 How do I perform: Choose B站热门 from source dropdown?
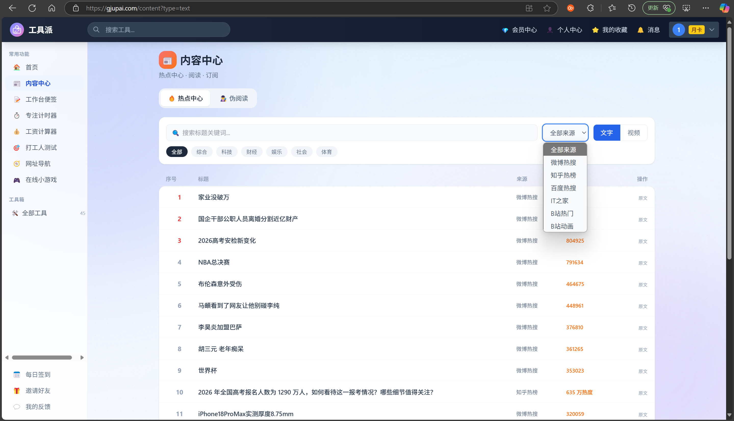(565, 213)
